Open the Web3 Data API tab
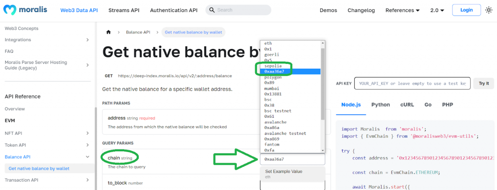This screenshot has width=497, height=190. pos(79,10)
